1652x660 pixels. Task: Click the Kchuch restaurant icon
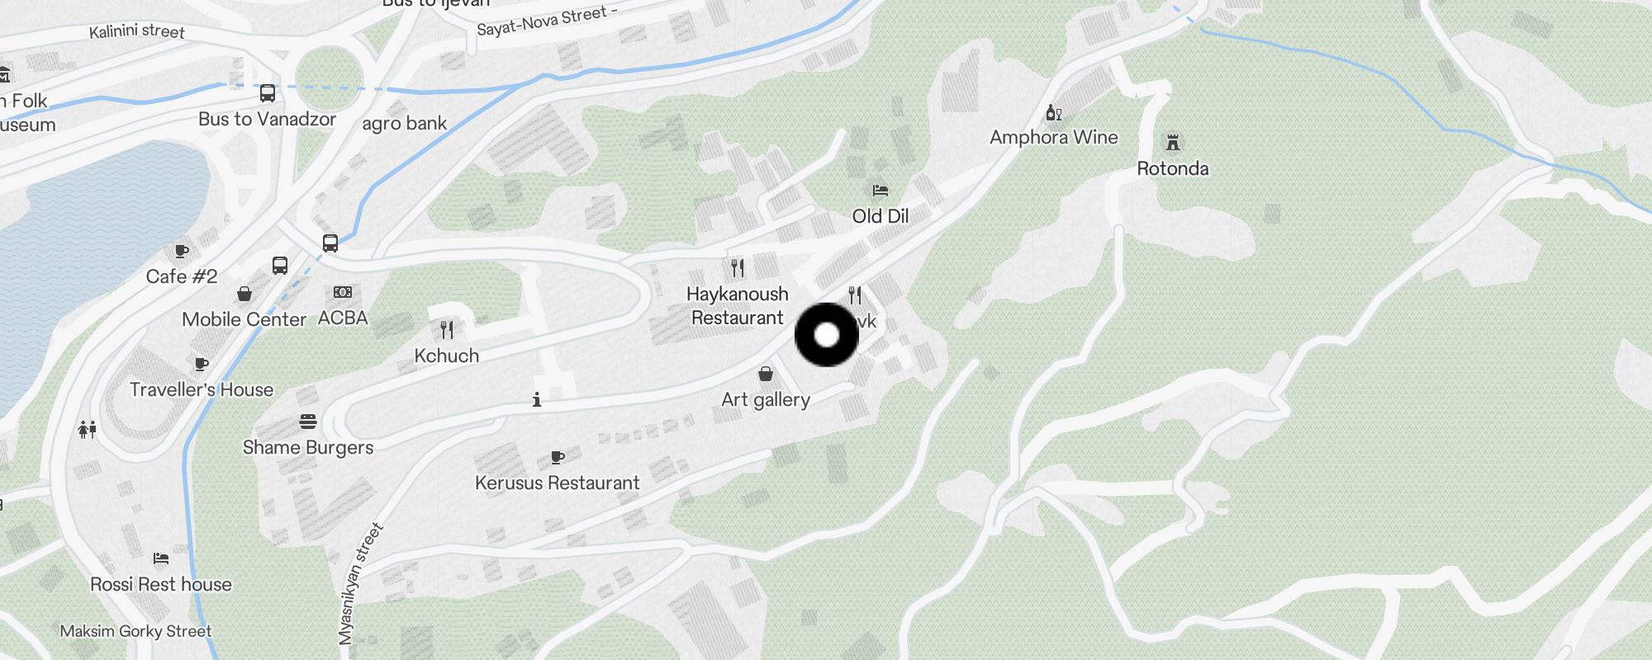(x=447, y=330)
